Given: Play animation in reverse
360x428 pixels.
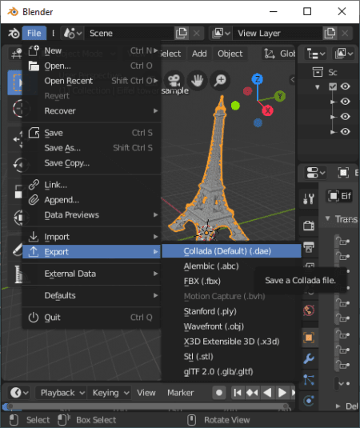Looking at the screenshot, I should click(x=267, y=393).
